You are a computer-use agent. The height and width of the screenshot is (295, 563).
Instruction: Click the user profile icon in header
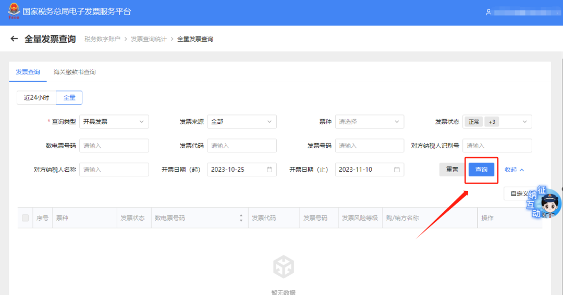tap(488, 12)
